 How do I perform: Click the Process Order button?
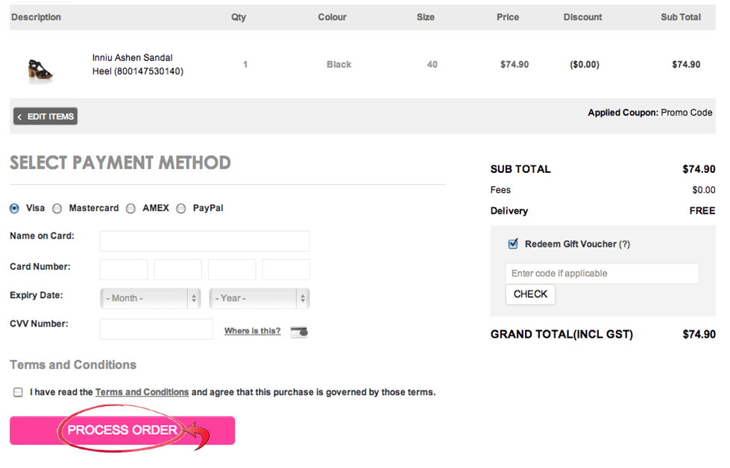coord(122,430)
